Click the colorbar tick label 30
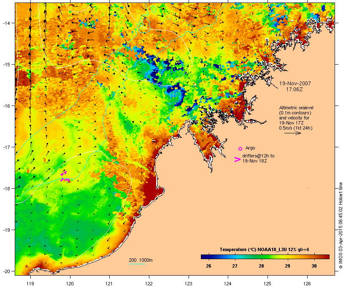 click(314, 266)
